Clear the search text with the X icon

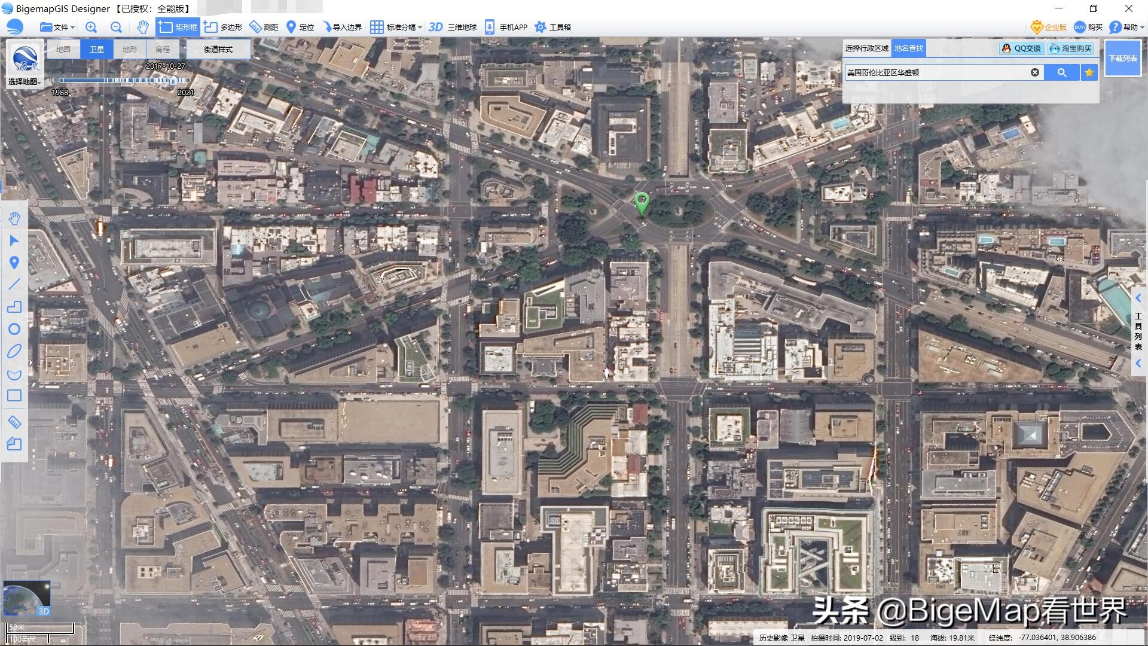(1035, 72)
